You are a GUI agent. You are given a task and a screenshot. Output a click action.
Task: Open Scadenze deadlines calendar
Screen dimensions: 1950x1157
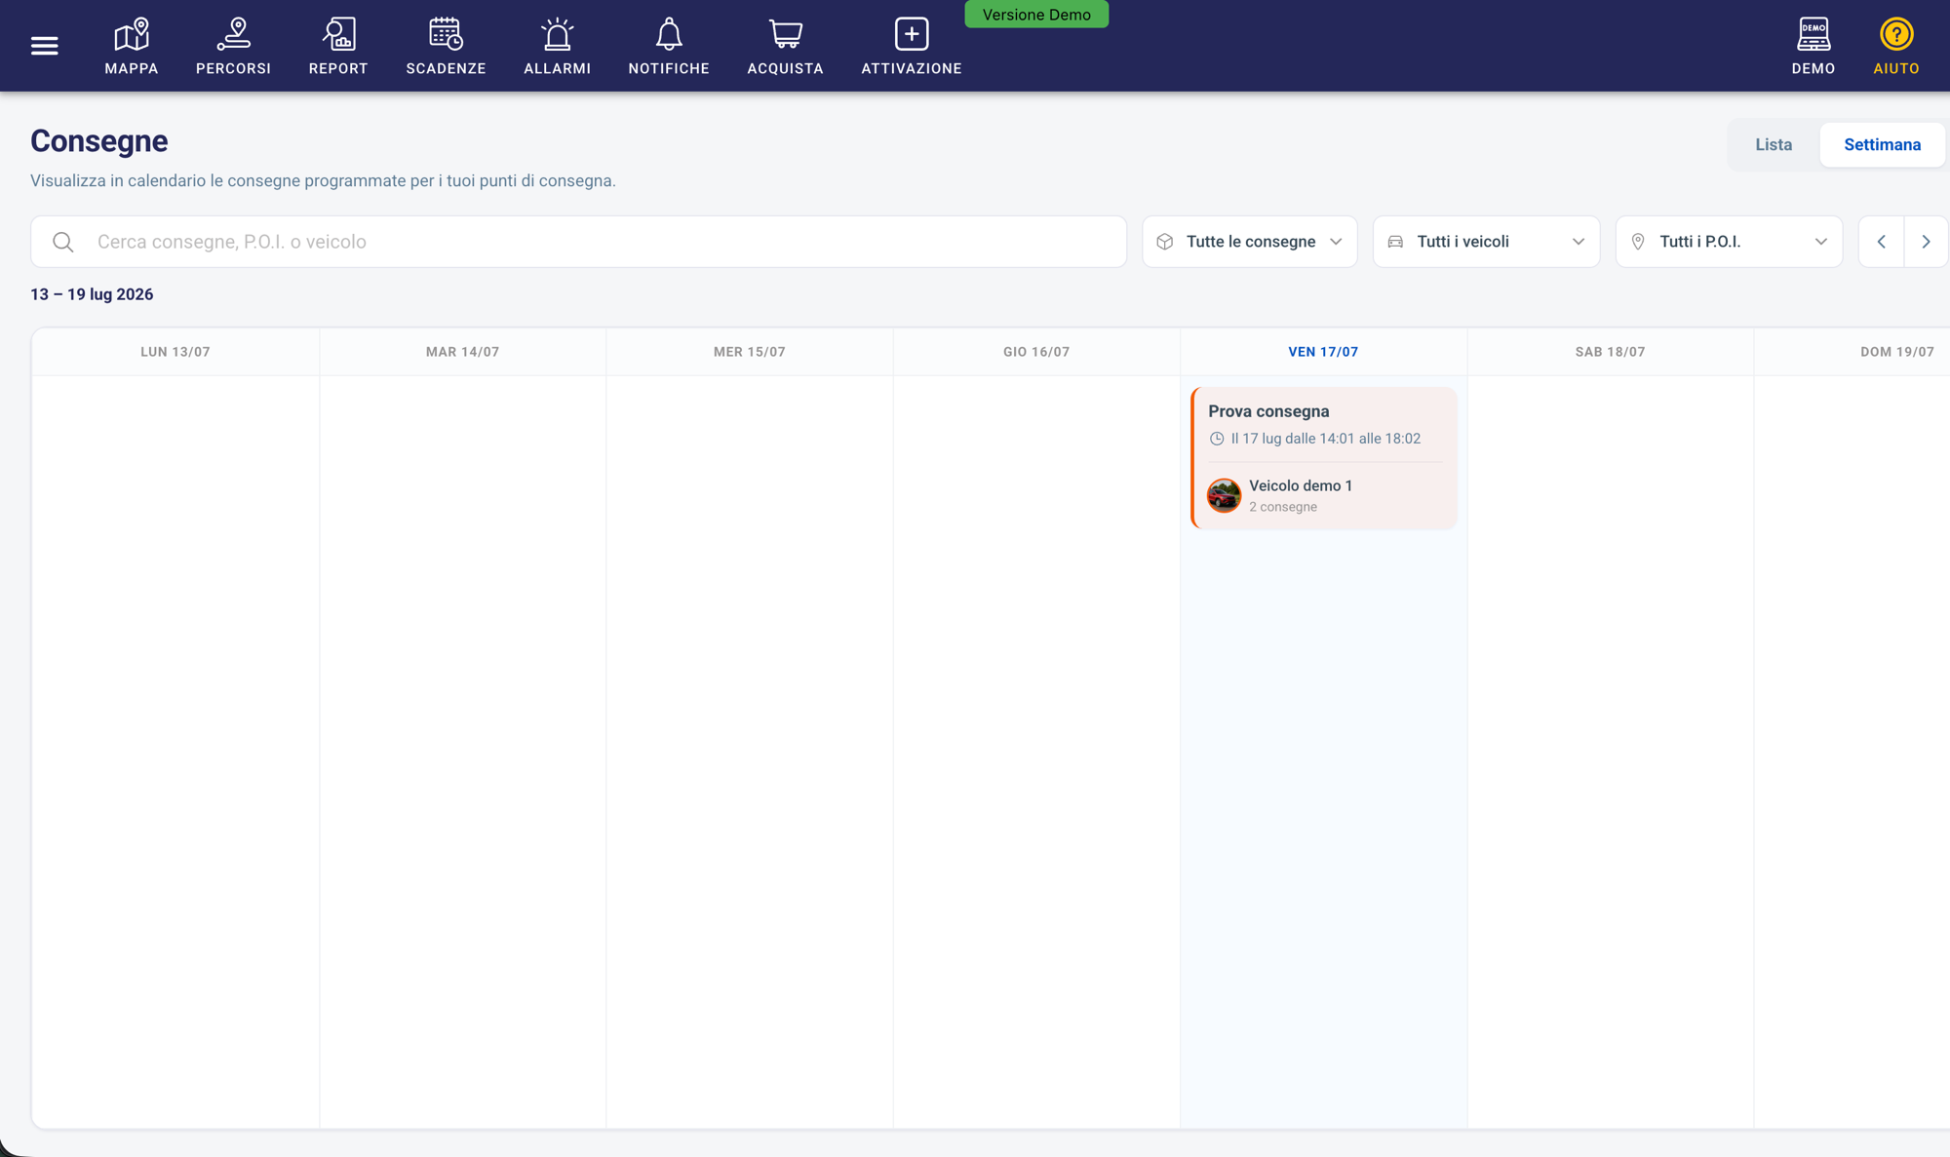click(x=446, y=46)
